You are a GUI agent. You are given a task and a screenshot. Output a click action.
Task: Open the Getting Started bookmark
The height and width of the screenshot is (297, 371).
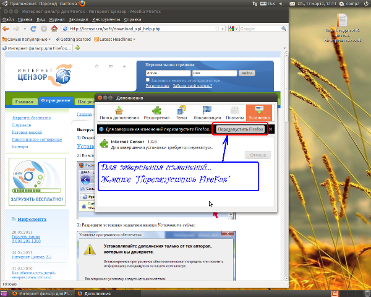tap(73, 40)
